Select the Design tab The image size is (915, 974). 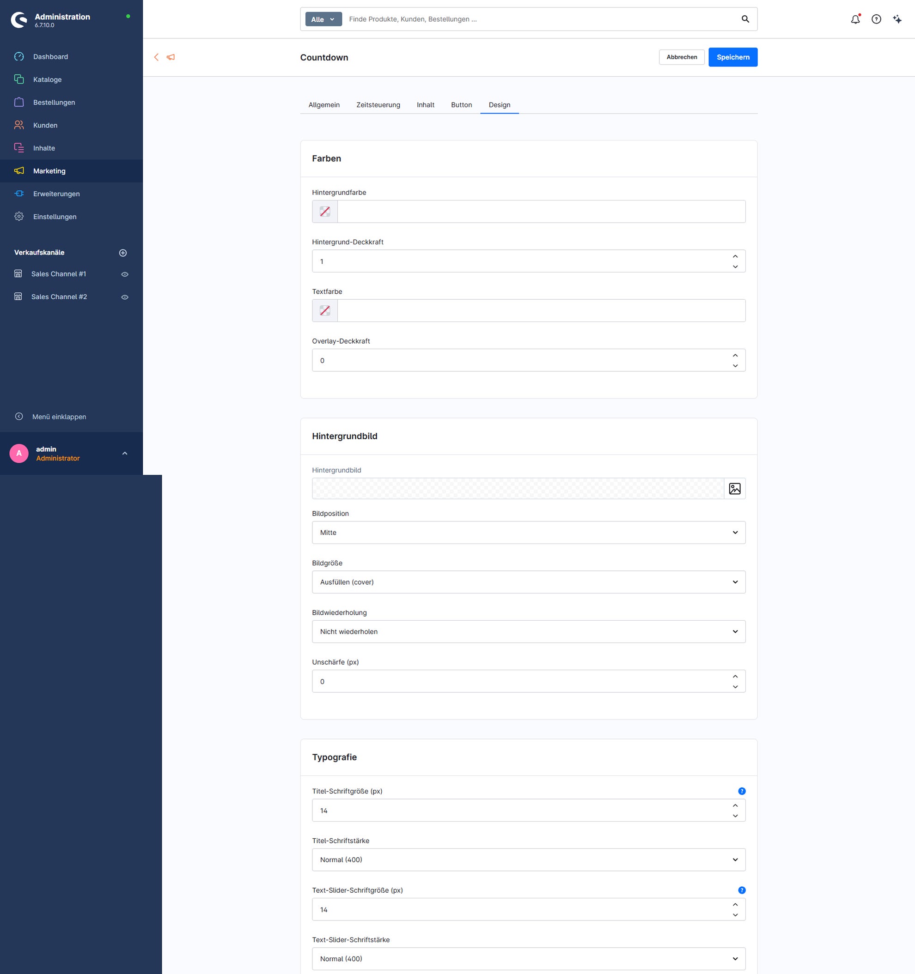click(499, 105)
